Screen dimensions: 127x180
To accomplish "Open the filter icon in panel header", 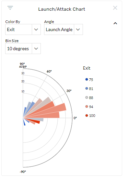I will [10, 8].
